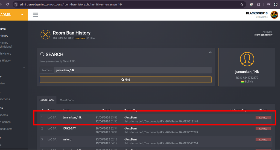Click the date 11/04/2026 23:55
Screen dimensions: 280x150
click(106, 118)
